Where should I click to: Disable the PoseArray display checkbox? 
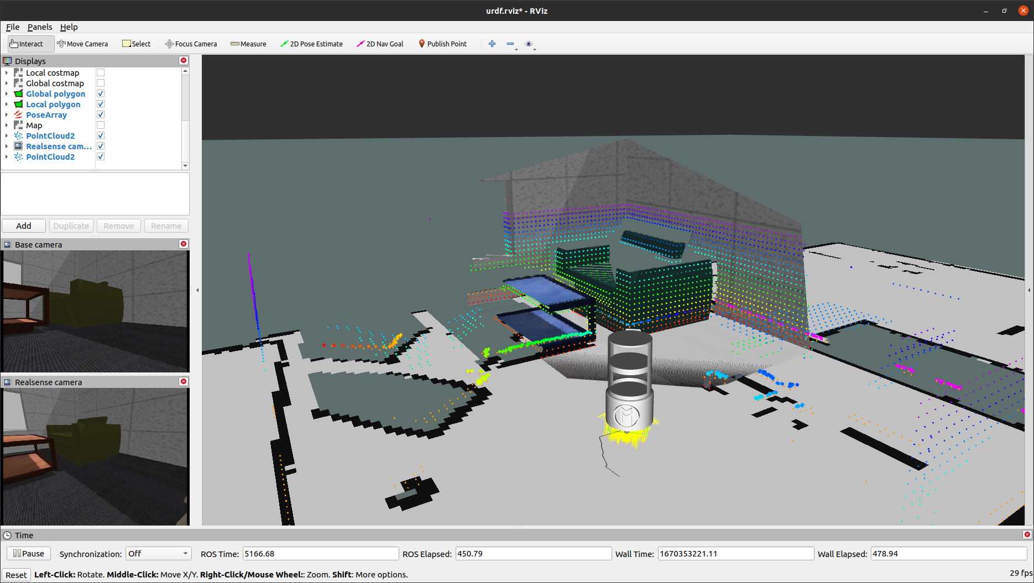tap(101, 114)
